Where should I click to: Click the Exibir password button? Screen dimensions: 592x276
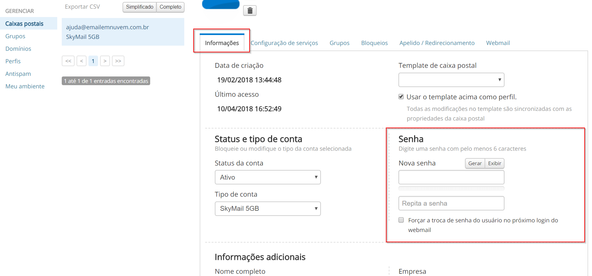click(x=494, y=164)
